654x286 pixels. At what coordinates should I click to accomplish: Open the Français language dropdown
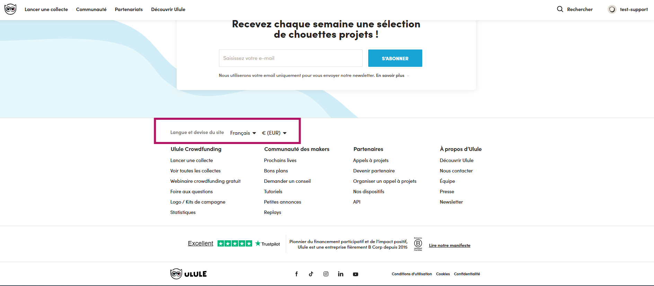[x=243, y=133]
